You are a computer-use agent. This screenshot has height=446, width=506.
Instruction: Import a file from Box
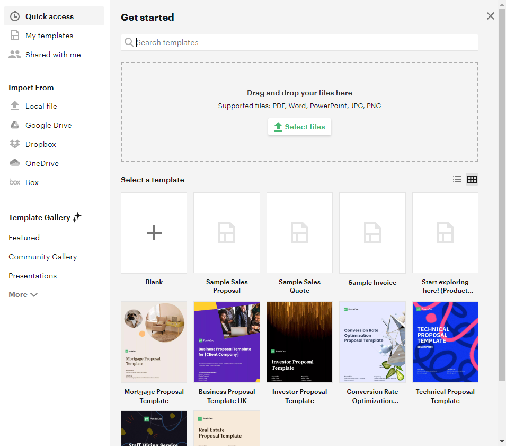(32, 182)
